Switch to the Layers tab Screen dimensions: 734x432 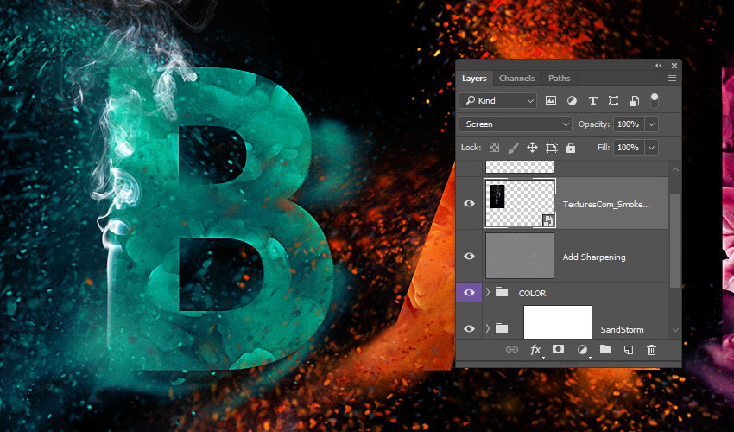tap(474, 79)
